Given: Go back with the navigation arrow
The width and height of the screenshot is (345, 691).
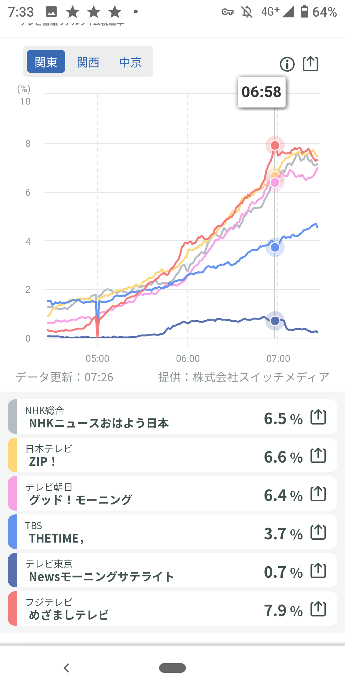Looking at the screenshot, I should (66, 668).
